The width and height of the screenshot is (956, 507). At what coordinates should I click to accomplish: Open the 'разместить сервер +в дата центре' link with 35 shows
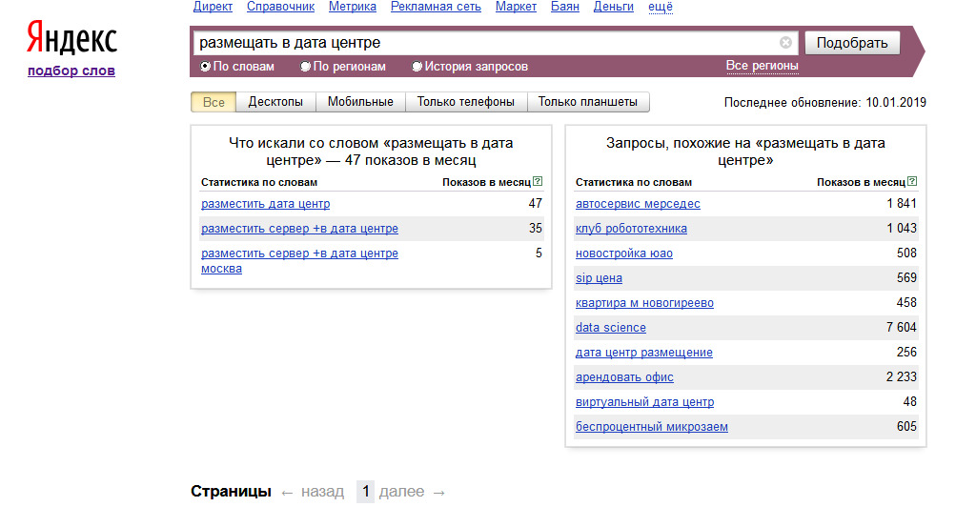299,229
